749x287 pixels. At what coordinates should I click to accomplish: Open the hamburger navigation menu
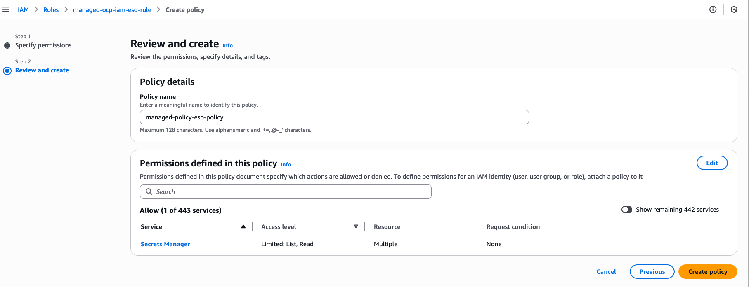tap(6, 9)
